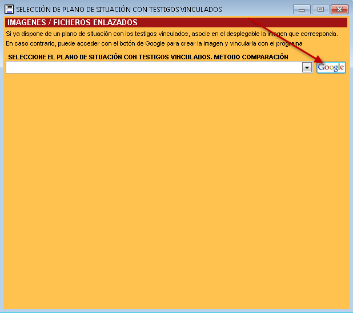Click the window form icon in the title bar
Image resolution: width=353 pixels, height=313 pixels.
click(9, 10)
